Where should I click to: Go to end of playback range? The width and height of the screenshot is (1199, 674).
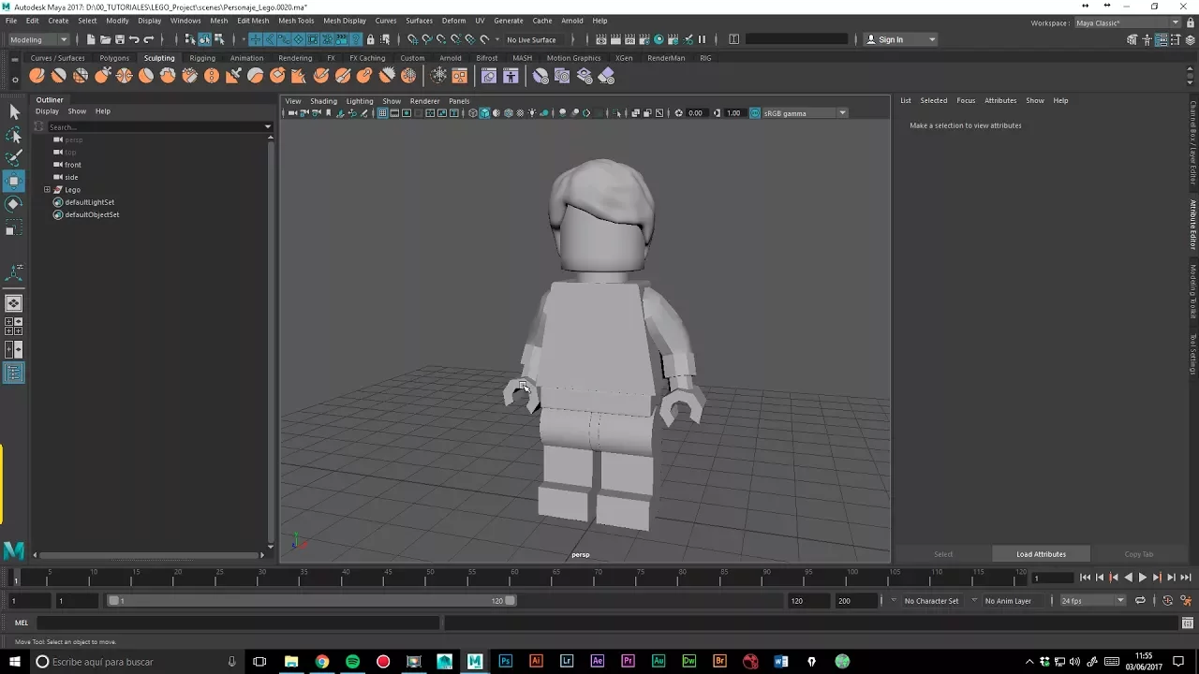(1185, 578)
